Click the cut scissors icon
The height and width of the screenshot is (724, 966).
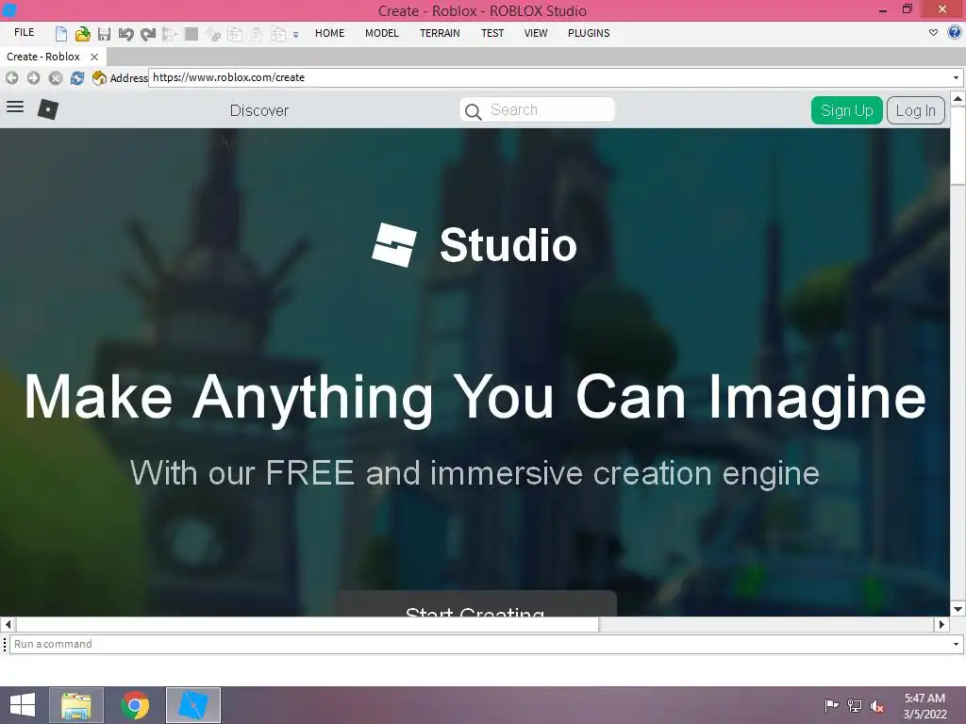[213, 34]
